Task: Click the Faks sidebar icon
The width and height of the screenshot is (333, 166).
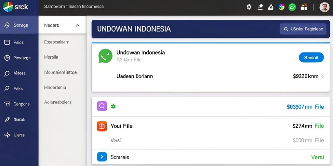Action: (x=7, y=89)
